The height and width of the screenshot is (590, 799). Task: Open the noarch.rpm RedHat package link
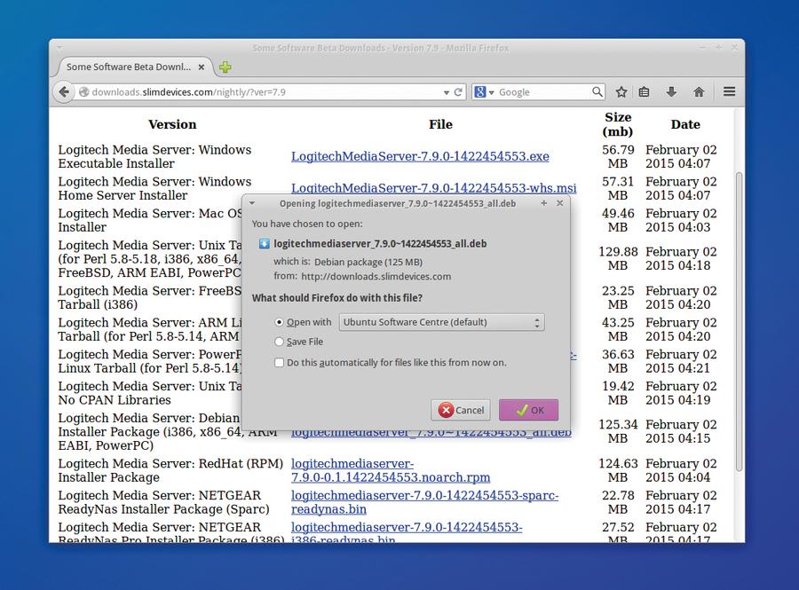click(x=391, y=470)
